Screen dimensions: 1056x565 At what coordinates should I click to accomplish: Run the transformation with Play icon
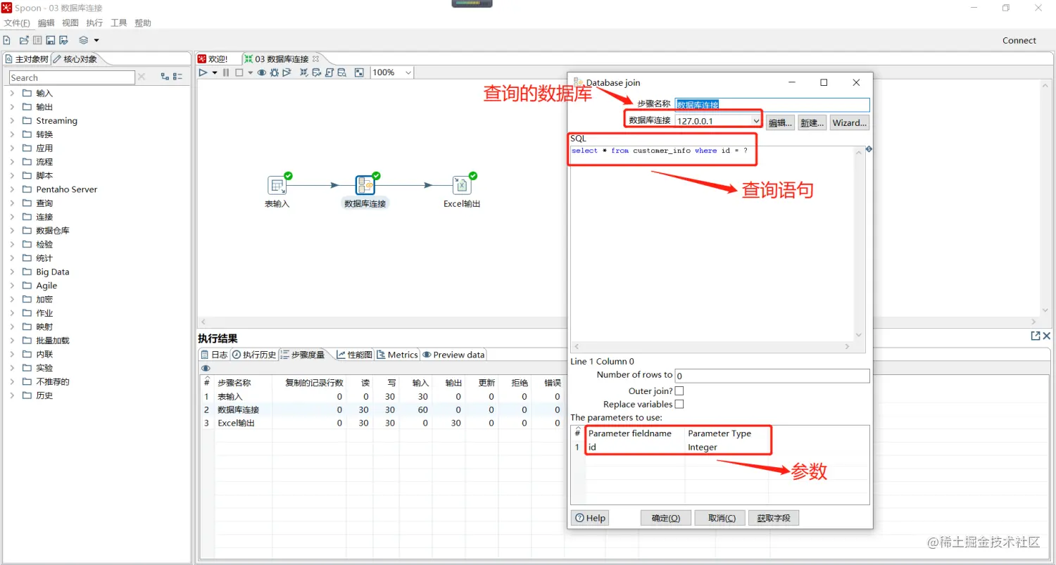[x=203, y=72]
